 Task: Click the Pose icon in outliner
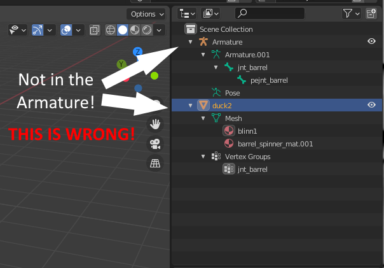click(216, 93)
